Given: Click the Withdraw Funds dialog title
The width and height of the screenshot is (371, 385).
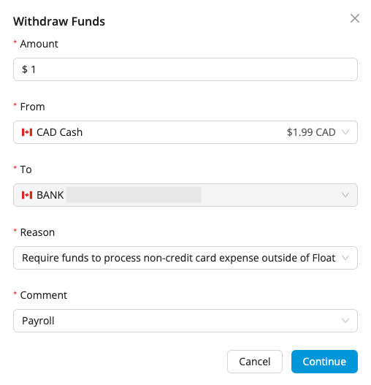Looking at the screenshot, I should coord(59,21).
